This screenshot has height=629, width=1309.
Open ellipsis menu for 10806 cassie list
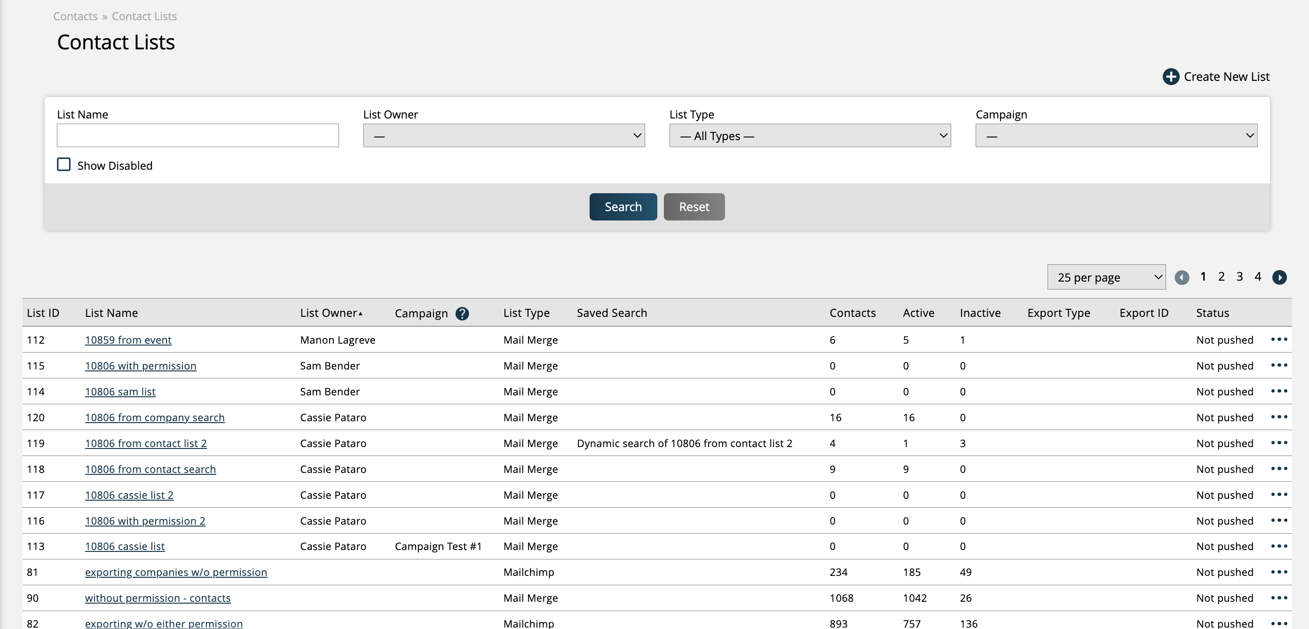pos(1278,546)
